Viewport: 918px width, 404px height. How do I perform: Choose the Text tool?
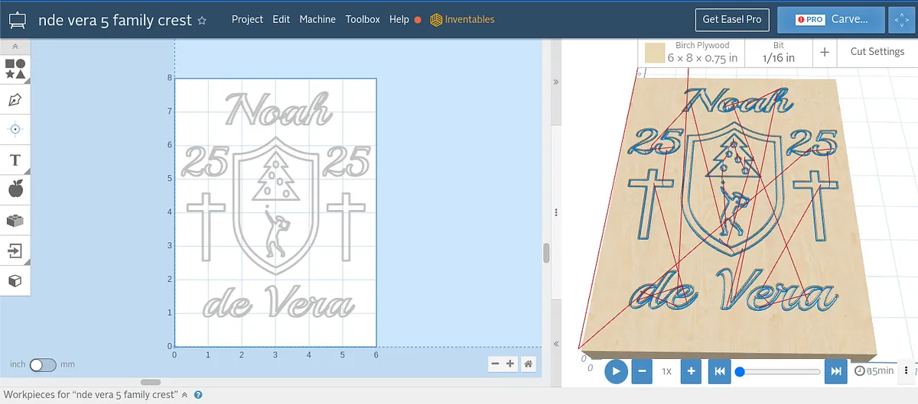coord(15,160)
